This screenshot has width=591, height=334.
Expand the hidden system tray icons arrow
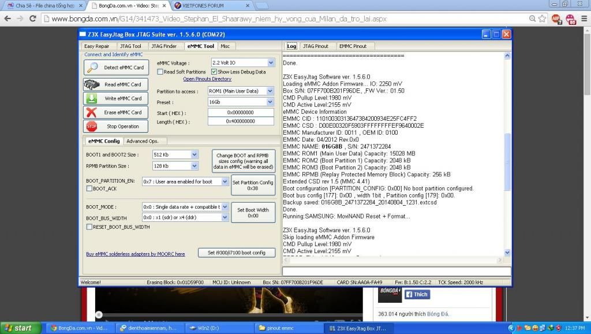(x=511, y=328)
